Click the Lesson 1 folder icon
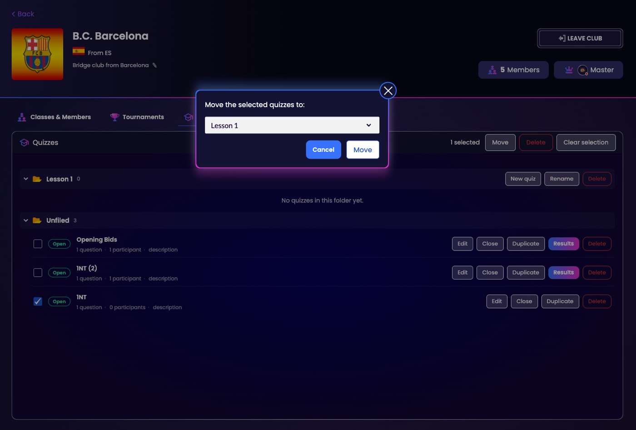 [37, 179]
